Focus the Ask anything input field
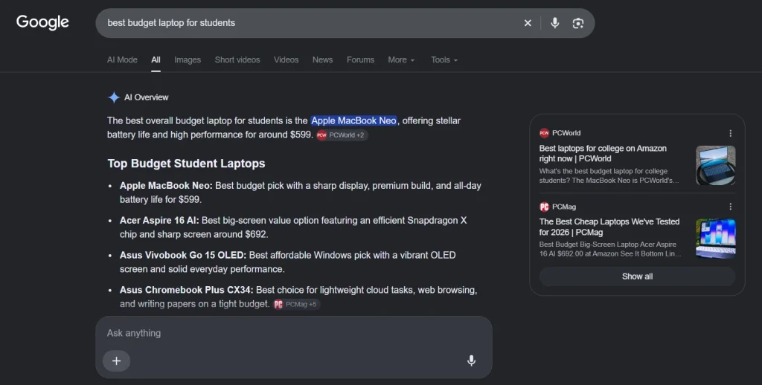 [x=293, y=333]
